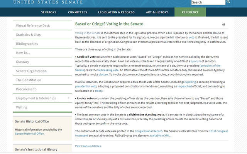This screenshot has width=247, height=154.
Task: Open Virtual Reference Desk sidebar item
Action: click(42, 25)
